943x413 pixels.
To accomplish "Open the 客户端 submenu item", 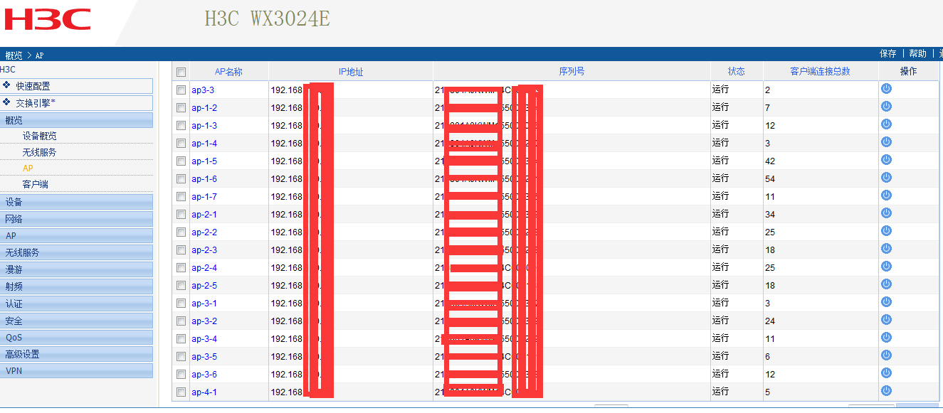I will (x=35, y=184).
